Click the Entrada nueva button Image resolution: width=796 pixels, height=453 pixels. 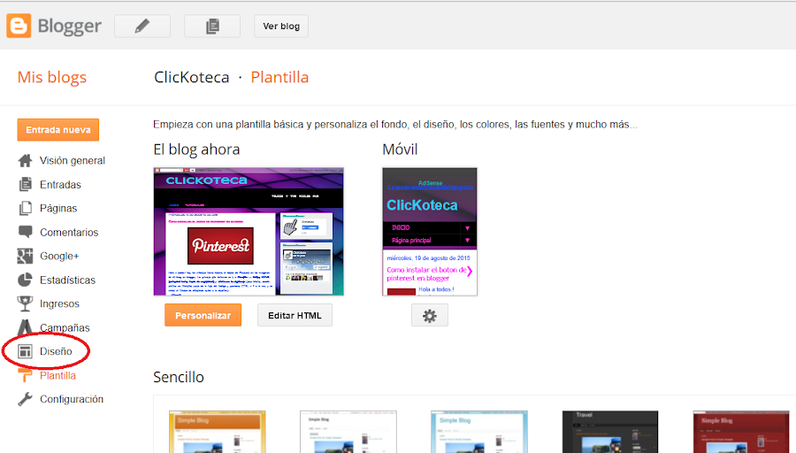click(57, 130)
